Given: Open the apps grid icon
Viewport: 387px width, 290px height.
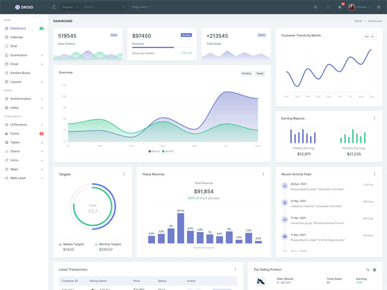Looking at the screenshot, I should [x=316, y=7].
